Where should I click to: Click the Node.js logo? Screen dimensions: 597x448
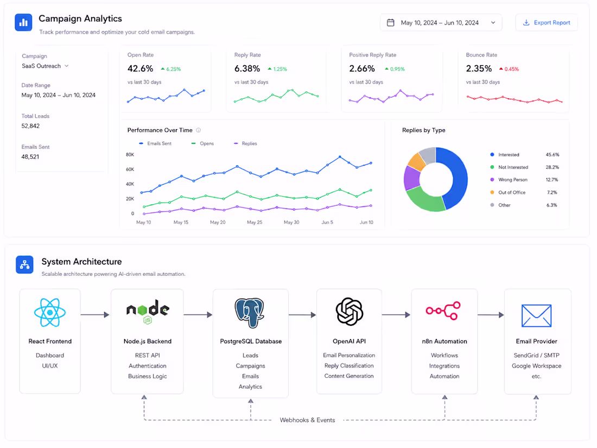147,312
